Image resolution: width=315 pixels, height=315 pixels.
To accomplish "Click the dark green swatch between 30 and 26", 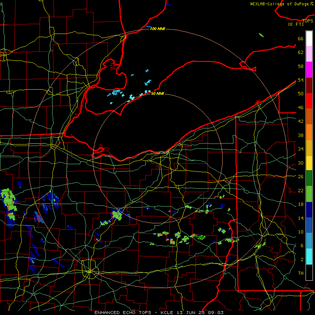I will pyautogui.click(x=309, y=178).
